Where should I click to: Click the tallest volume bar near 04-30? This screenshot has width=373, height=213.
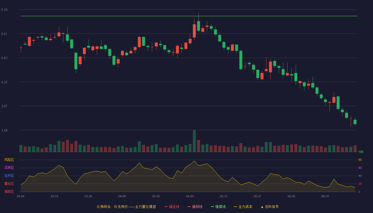click(x=194, y=141)
